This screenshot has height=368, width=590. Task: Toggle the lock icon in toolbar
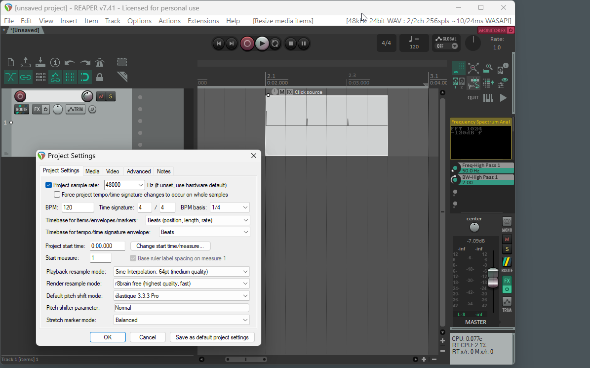[100, 77]
